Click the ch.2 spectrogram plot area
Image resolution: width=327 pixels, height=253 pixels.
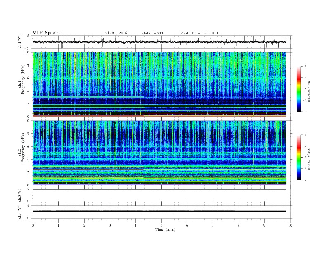pos(159,153)
